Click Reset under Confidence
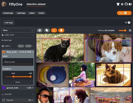Screen dimensions: 133x103 pyautogui.click(x=18, y=82)
